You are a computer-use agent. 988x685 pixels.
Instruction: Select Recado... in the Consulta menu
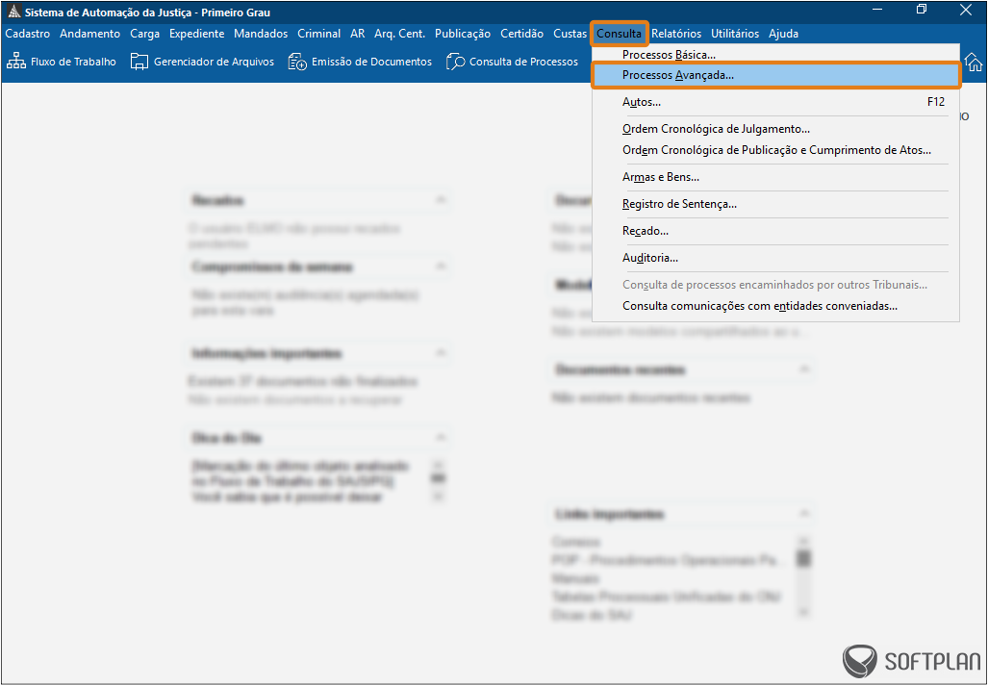coord(775,231)
